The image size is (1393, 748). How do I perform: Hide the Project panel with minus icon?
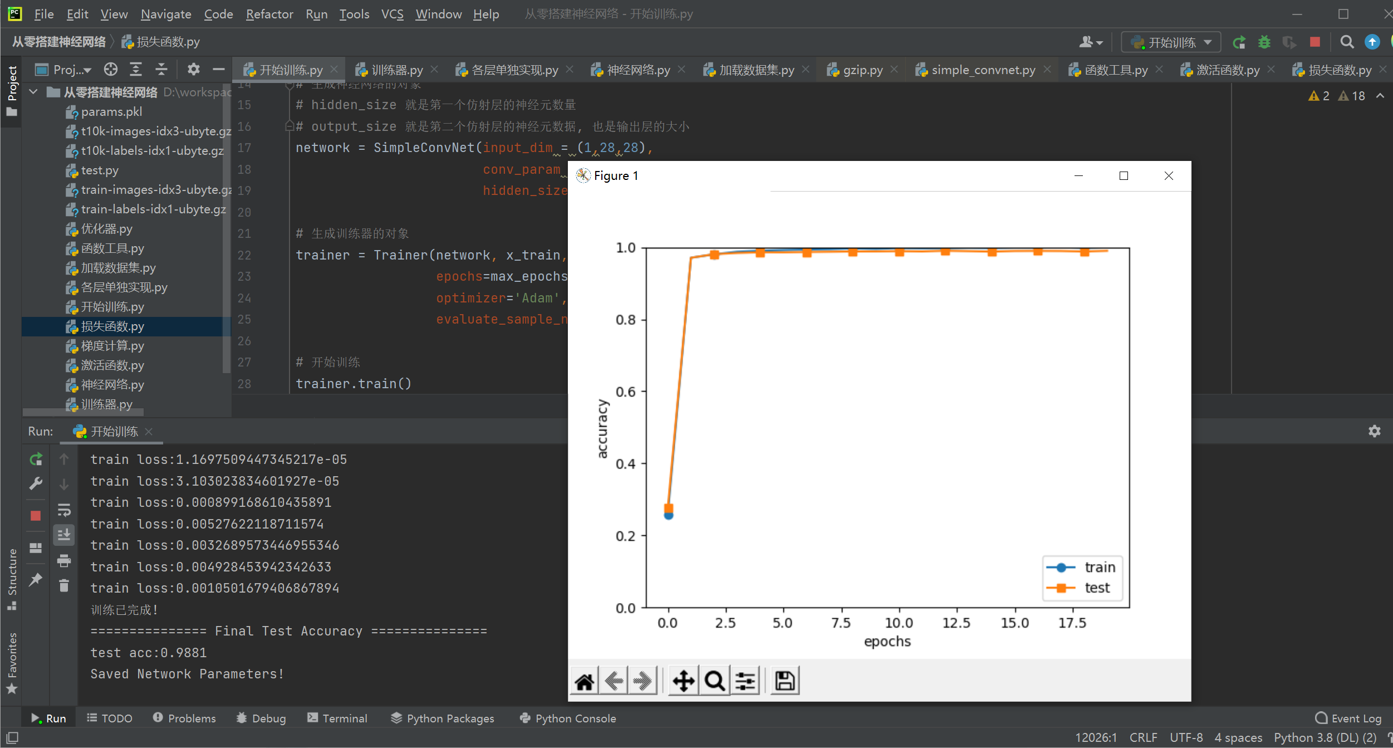219,70
